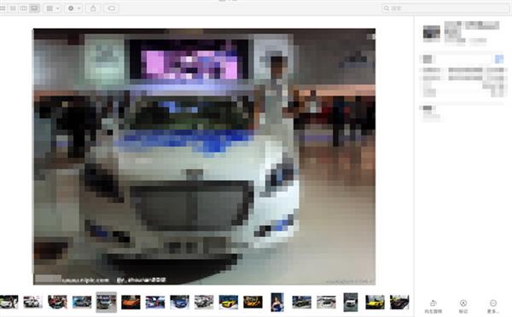This screenshot has height=317, width=512.
Task: Select the tall white SUV thumbnail
Action: [x=351, y=302]
